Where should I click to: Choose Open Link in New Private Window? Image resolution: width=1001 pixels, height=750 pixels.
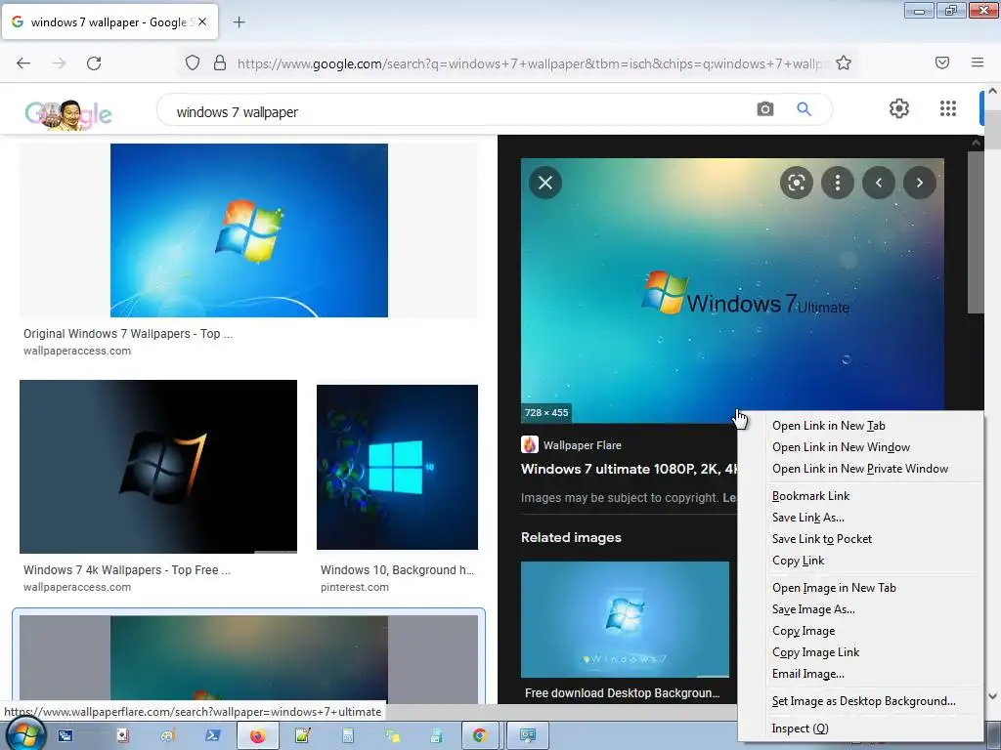pos(860,469)
